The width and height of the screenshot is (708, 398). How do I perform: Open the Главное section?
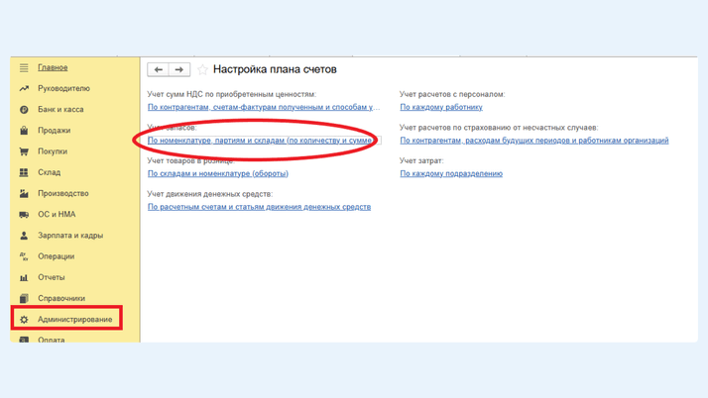pos(53,67)
